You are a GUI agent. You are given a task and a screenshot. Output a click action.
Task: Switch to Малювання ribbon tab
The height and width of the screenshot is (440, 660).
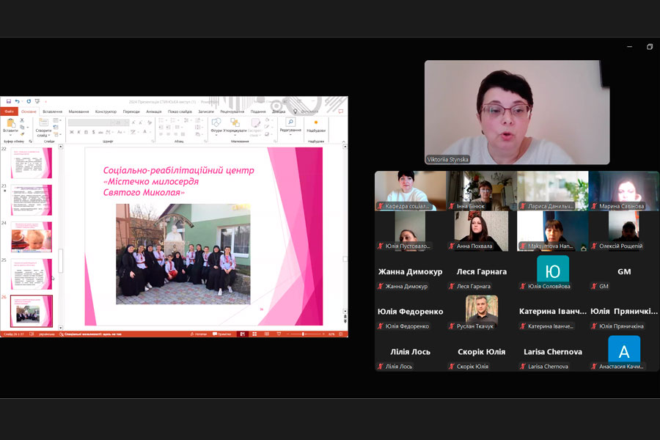(78, 111)
